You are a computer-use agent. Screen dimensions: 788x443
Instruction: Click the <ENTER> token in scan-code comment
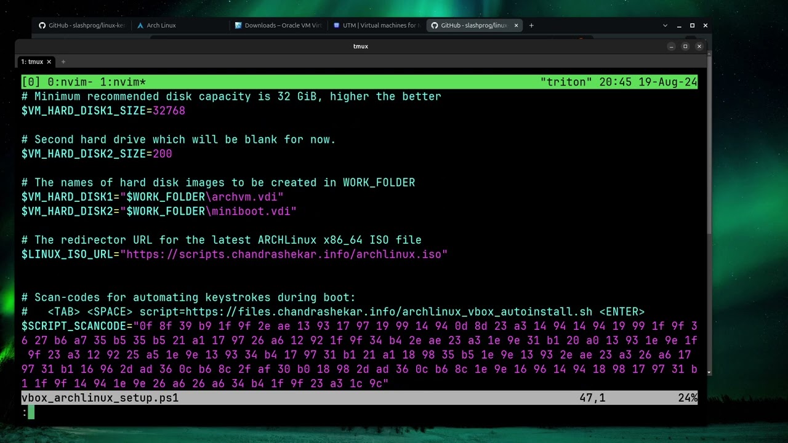pos(622,312)
